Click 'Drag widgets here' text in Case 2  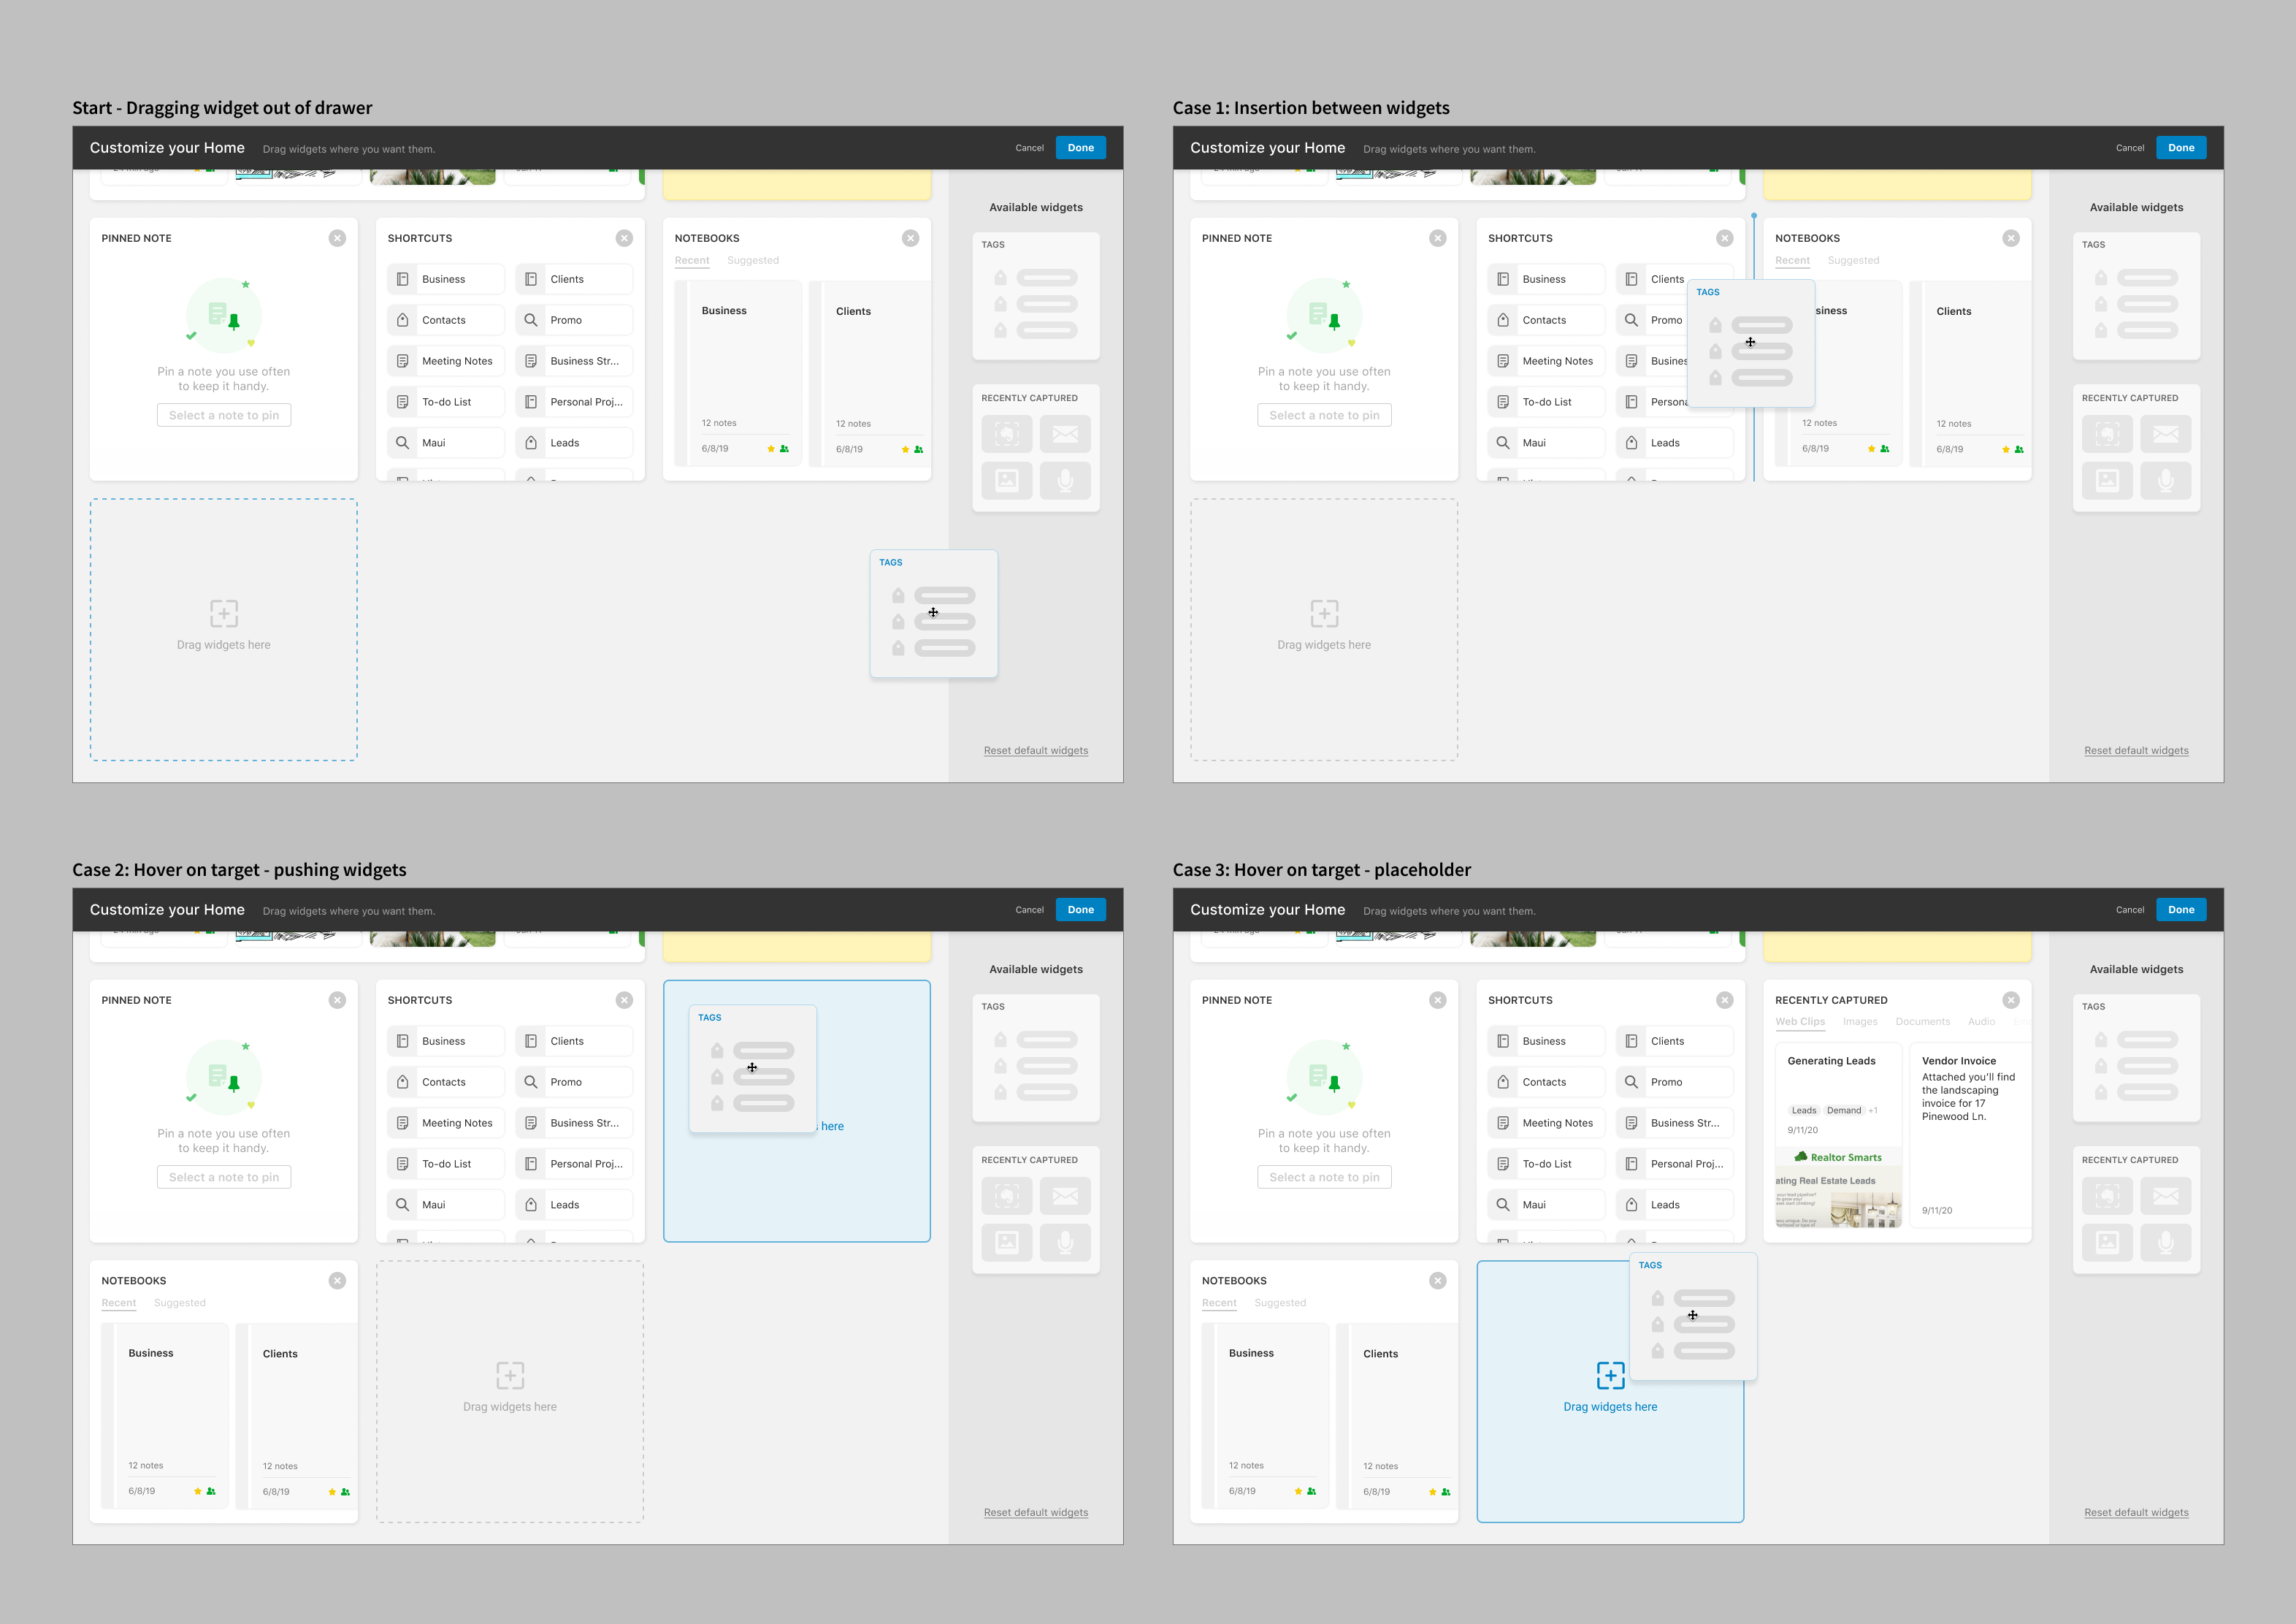(x=510, y=1407)
